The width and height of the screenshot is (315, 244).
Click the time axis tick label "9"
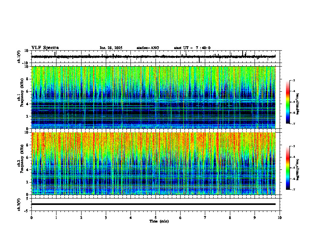coord(255,218)
